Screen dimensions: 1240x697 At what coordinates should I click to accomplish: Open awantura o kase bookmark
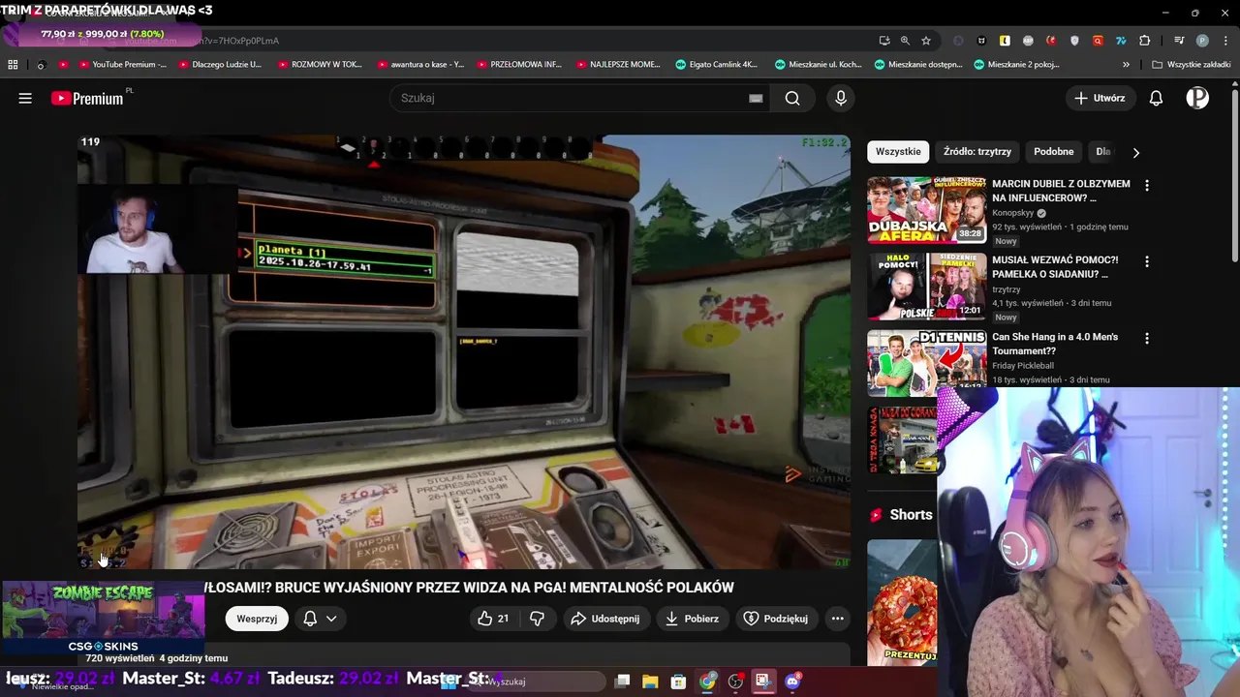click(x=418, y=65)
